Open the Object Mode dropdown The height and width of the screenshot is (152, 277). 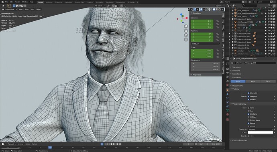10,9
